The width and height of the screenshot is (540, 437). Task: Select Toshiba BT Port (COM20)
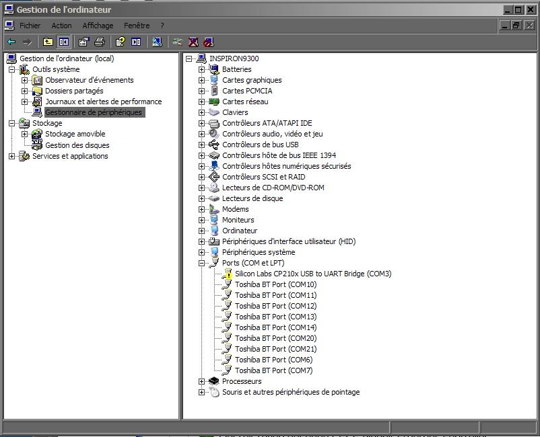(x=275, y=338)
